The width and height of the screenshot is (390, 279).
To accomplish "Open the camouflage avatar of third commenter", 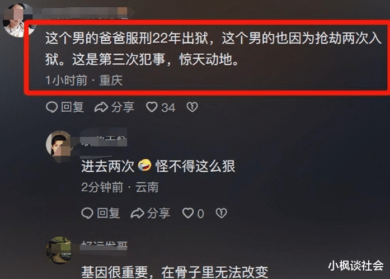I will [59, 250].
